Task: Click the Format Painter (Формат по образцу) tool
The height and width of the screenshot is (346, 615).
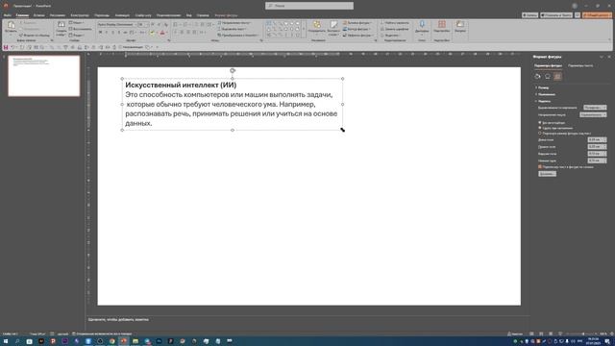Action: click(x=35, y=36)
